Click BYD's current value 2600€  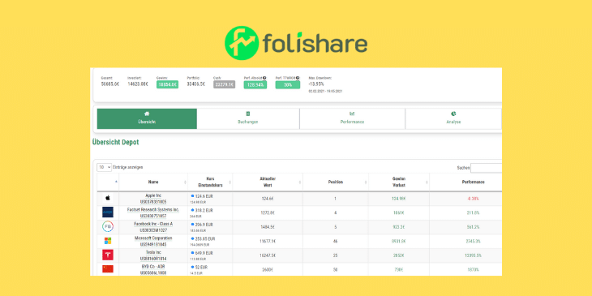click(268, 269)
